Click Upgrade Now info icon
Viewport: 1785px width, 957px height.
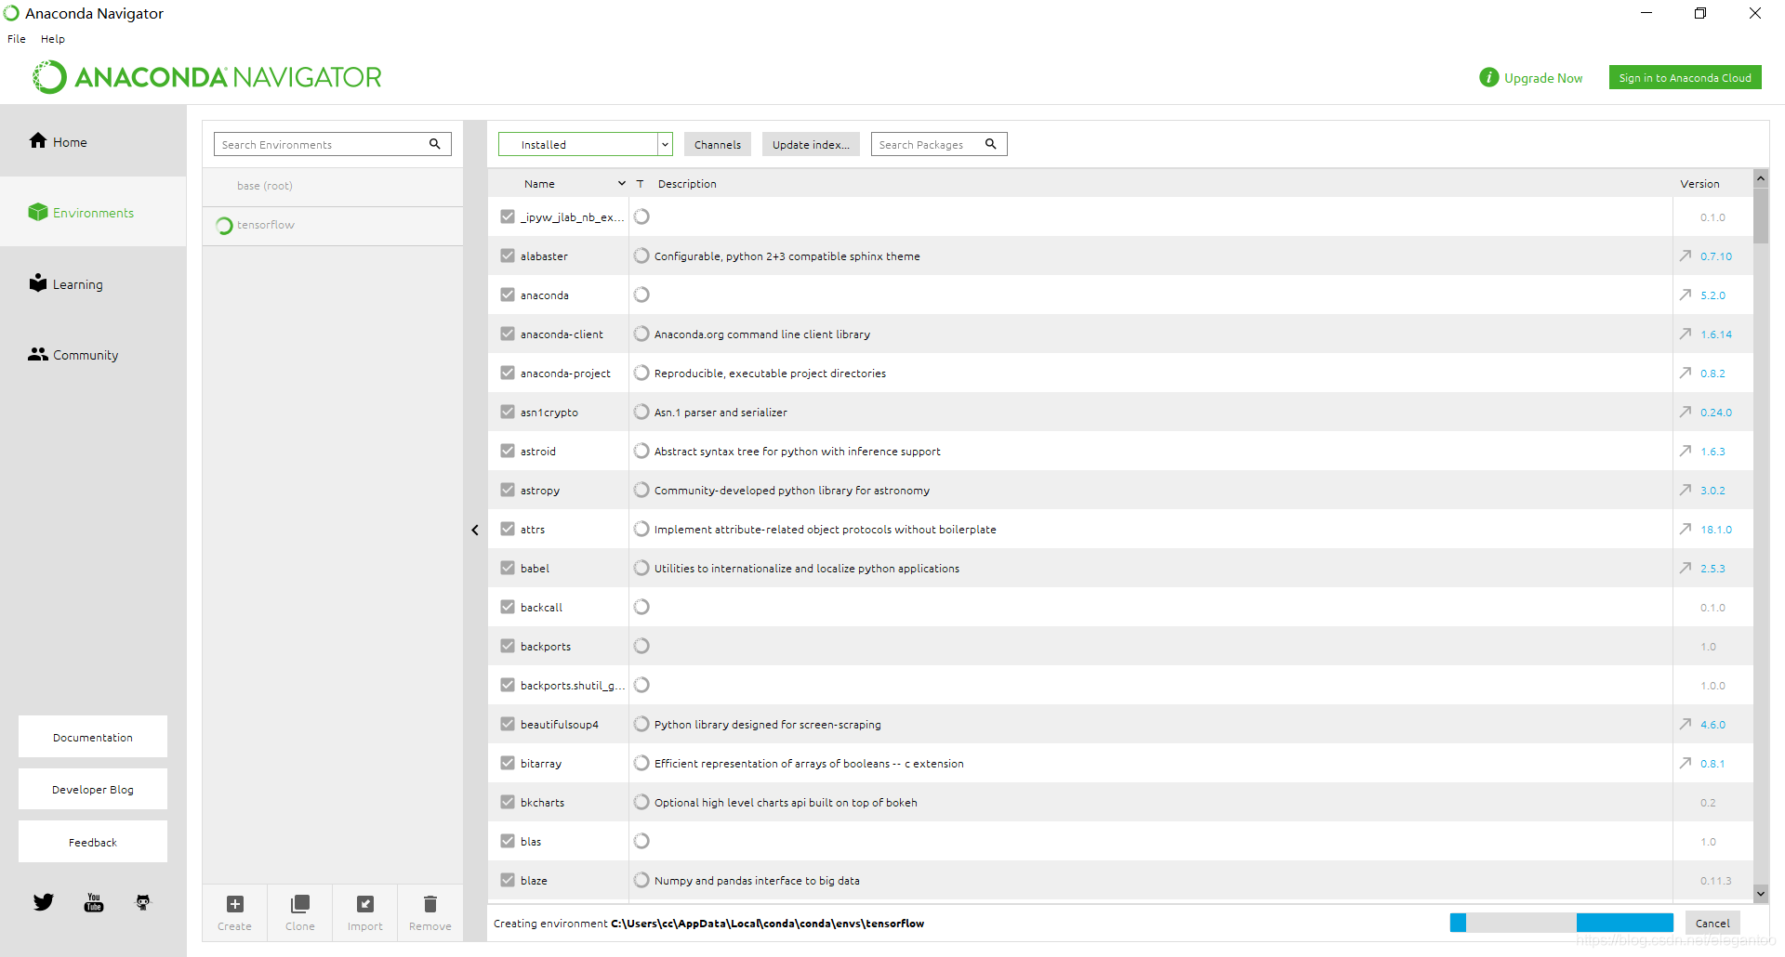pos(1488,77)
